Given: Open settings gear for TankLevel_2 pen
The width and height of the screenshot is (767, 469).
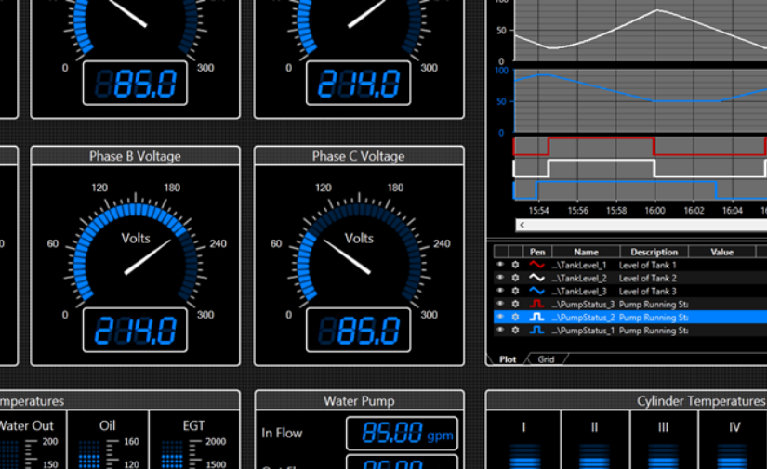Looking at the screenshot, I should pyautogui.click(x=514, y=278).
